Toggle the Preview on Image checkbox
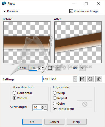Viewport: 105px width, 127px height. click(x=71, y=11)
